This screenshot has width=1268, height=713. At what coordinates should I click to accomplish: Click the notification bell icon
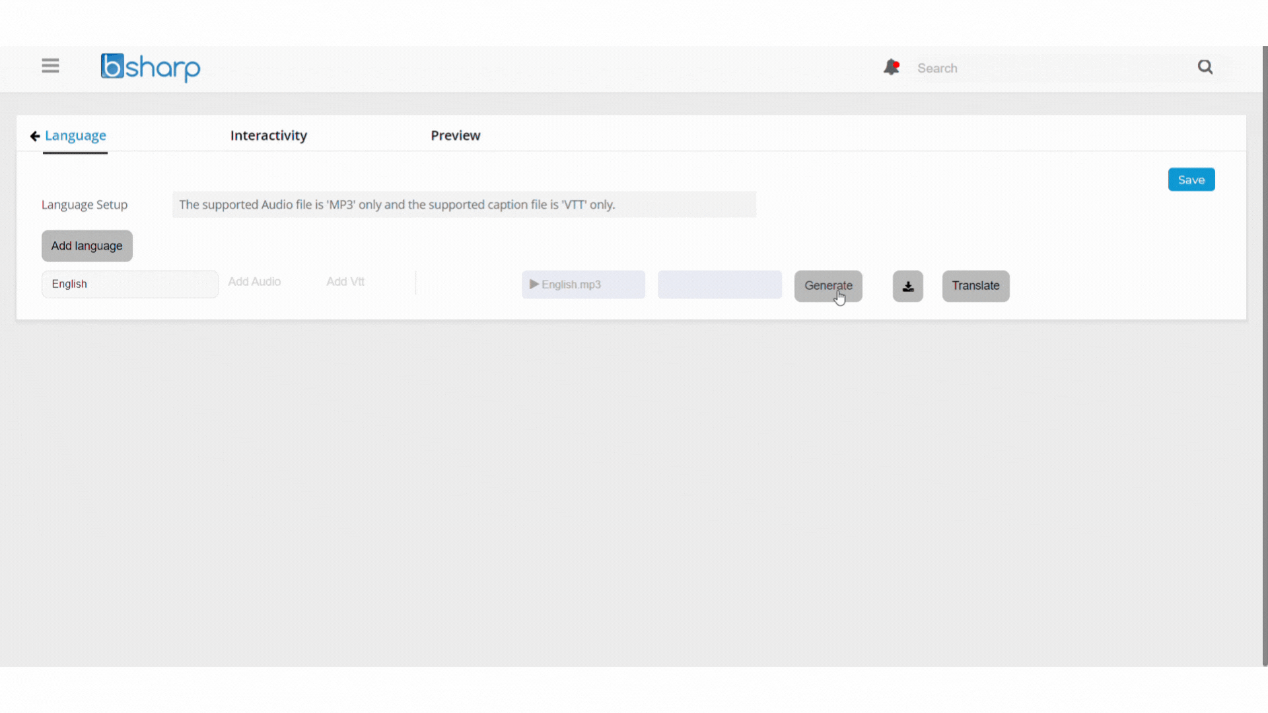point(891,67)
